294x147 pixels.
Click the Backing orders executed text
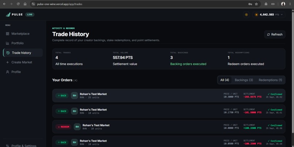click(x=188, y=64)
